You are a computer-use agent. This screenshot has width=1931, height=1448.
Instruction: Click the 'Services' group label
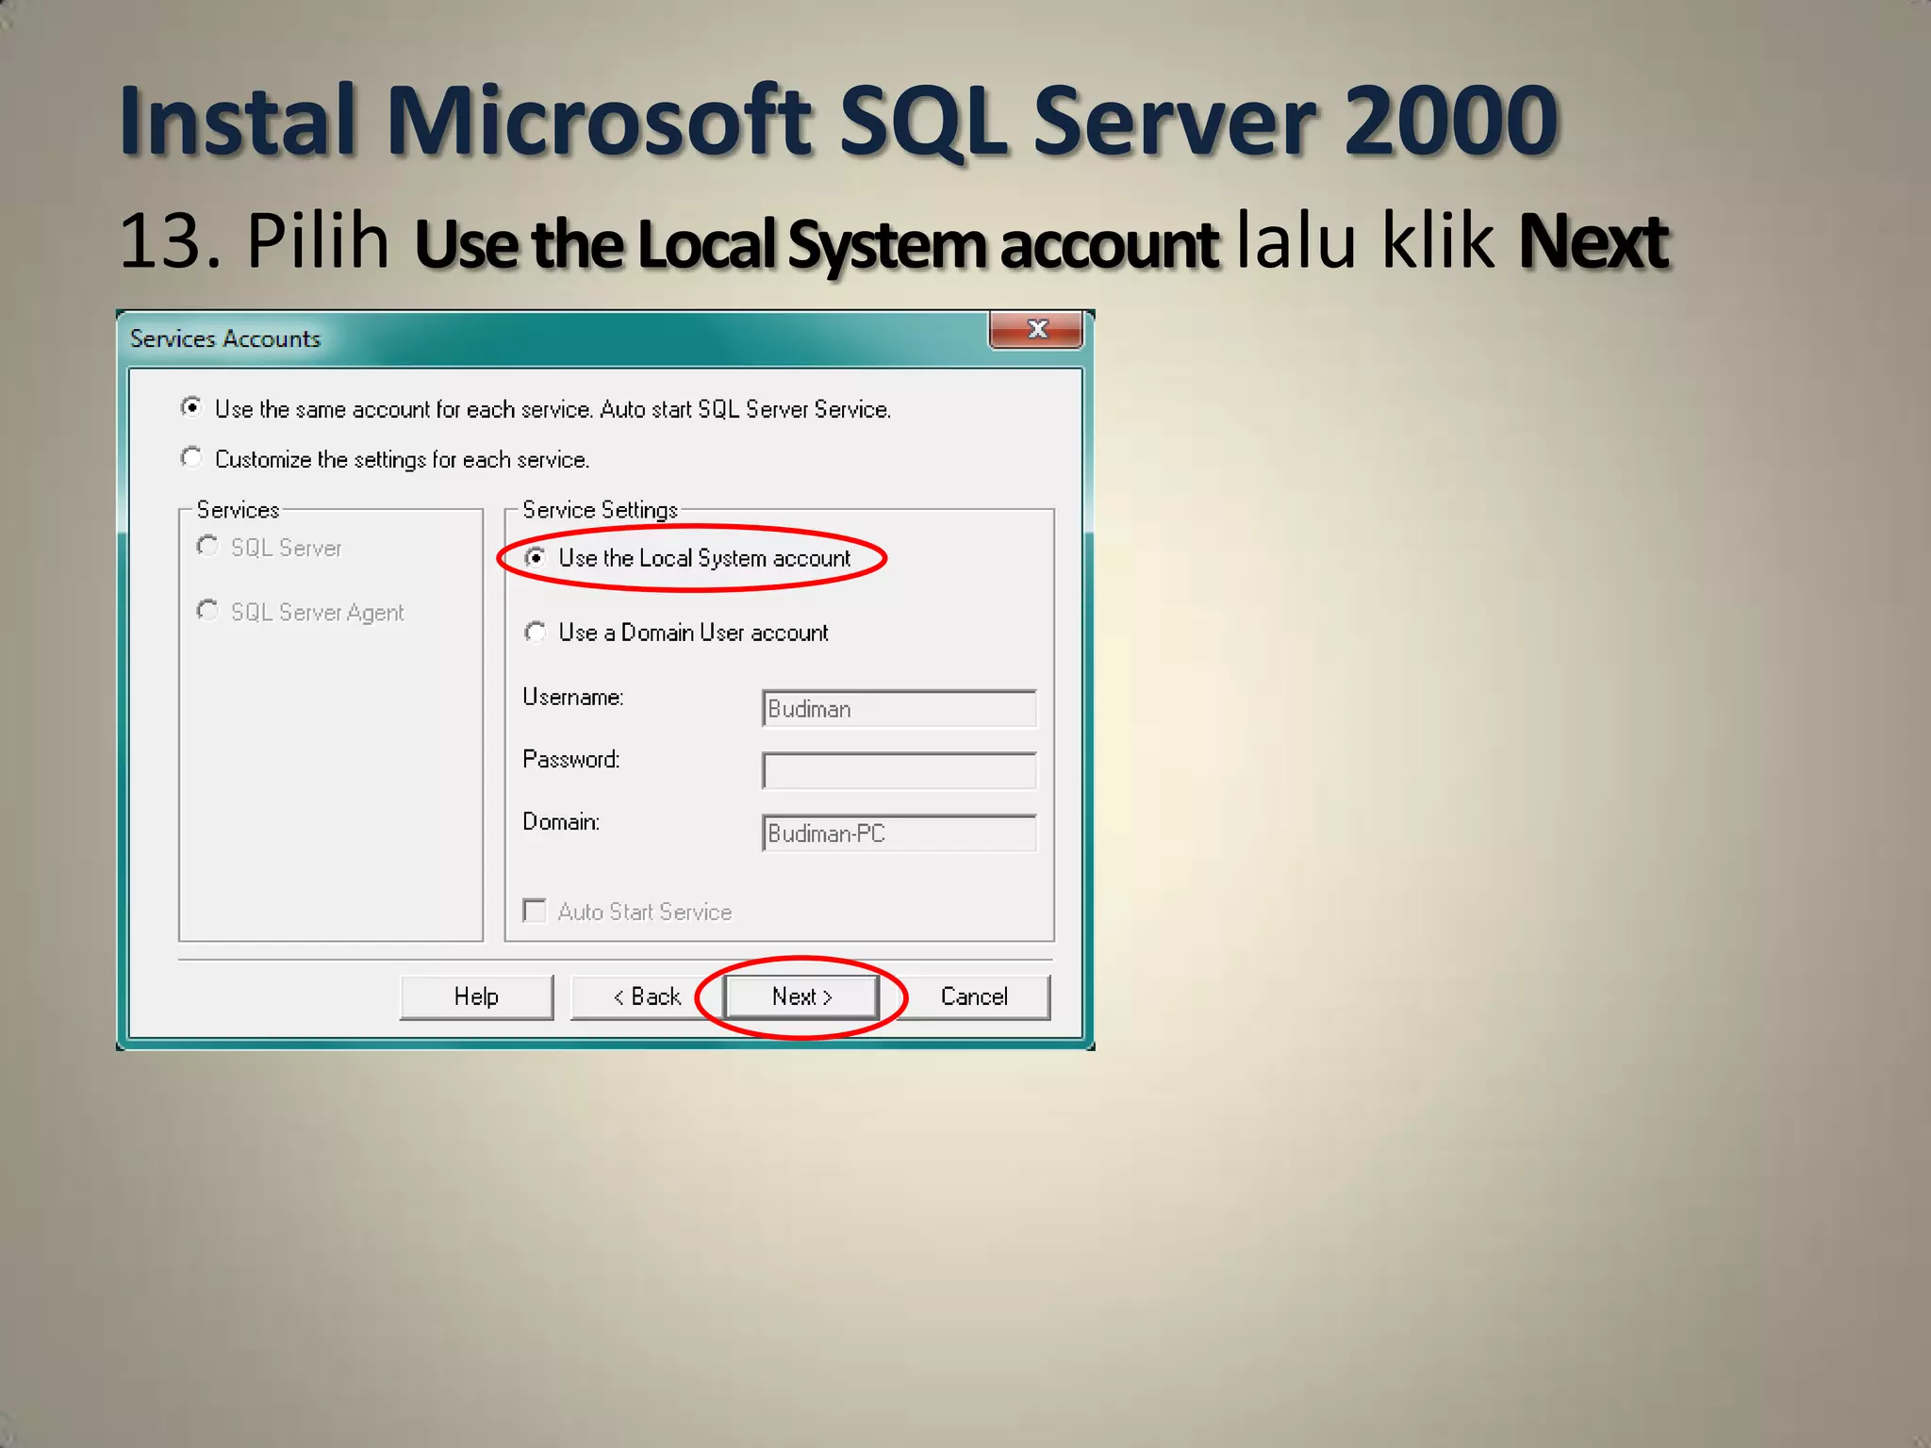[x=238, y=510]
